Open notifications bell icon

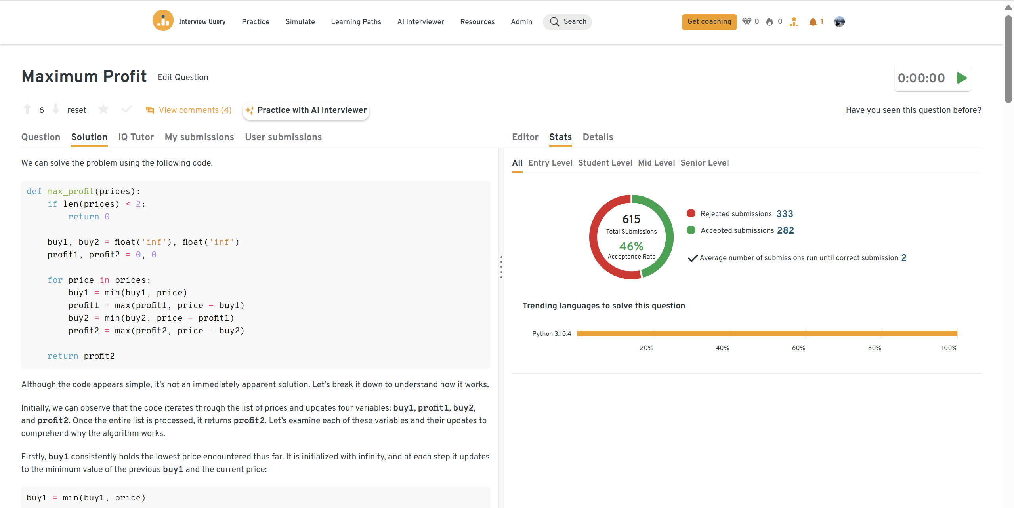tap(813, 22)
